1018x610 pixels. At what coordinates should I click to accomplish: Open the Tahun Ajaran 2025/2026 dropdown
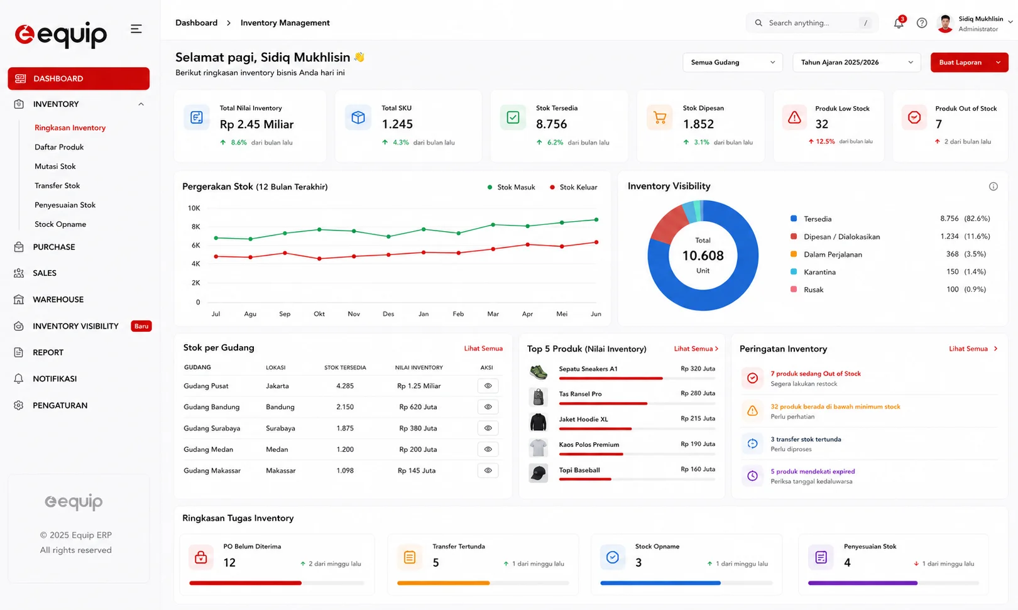pos(857,62)
